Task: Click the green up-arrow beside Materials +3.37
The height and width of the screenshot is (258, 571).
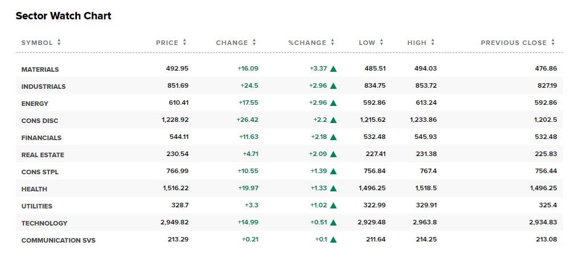Action: pyautogui.click(x=333, y=69)
